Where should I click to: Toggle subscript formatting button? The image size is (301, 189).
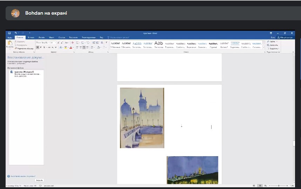(53, 47)
